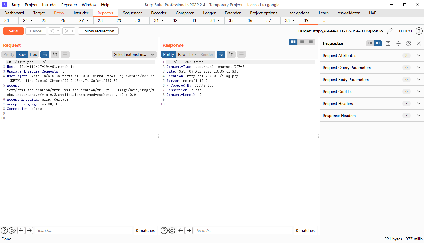Select side-by-side request/response layout
This screenshot has height=243, width=424.
(293, 42)
